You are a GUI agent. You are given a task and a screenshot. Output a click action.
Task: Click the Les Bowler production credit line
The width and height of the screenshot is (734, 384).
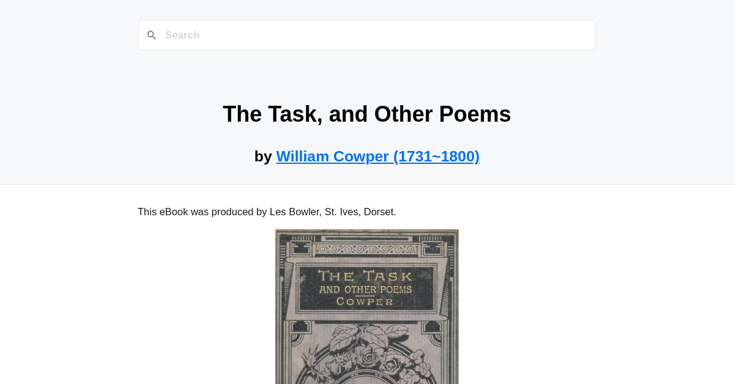click(x=267, y=212)
